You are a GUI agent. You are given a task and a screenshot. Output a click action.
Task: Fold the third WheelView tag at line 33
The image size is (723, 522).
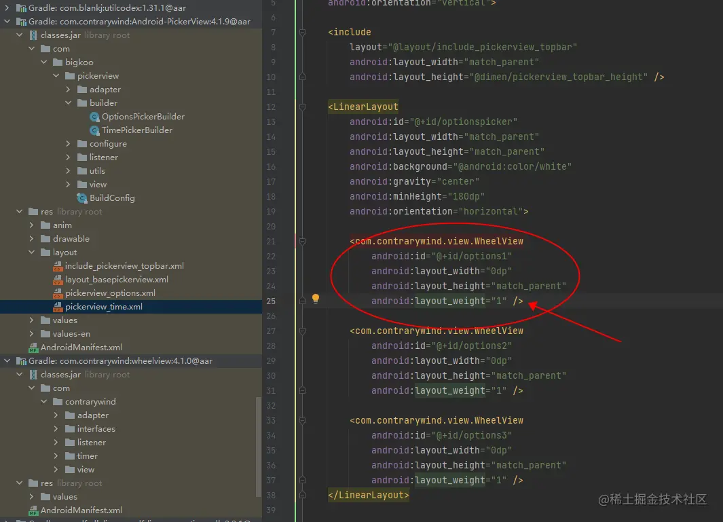coord(303,421)
